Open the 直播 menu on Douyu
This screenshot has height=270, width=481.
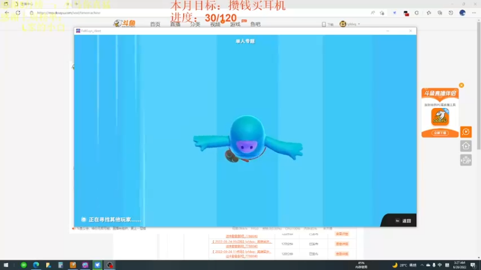pyautogui.click(x=175, y=24)
